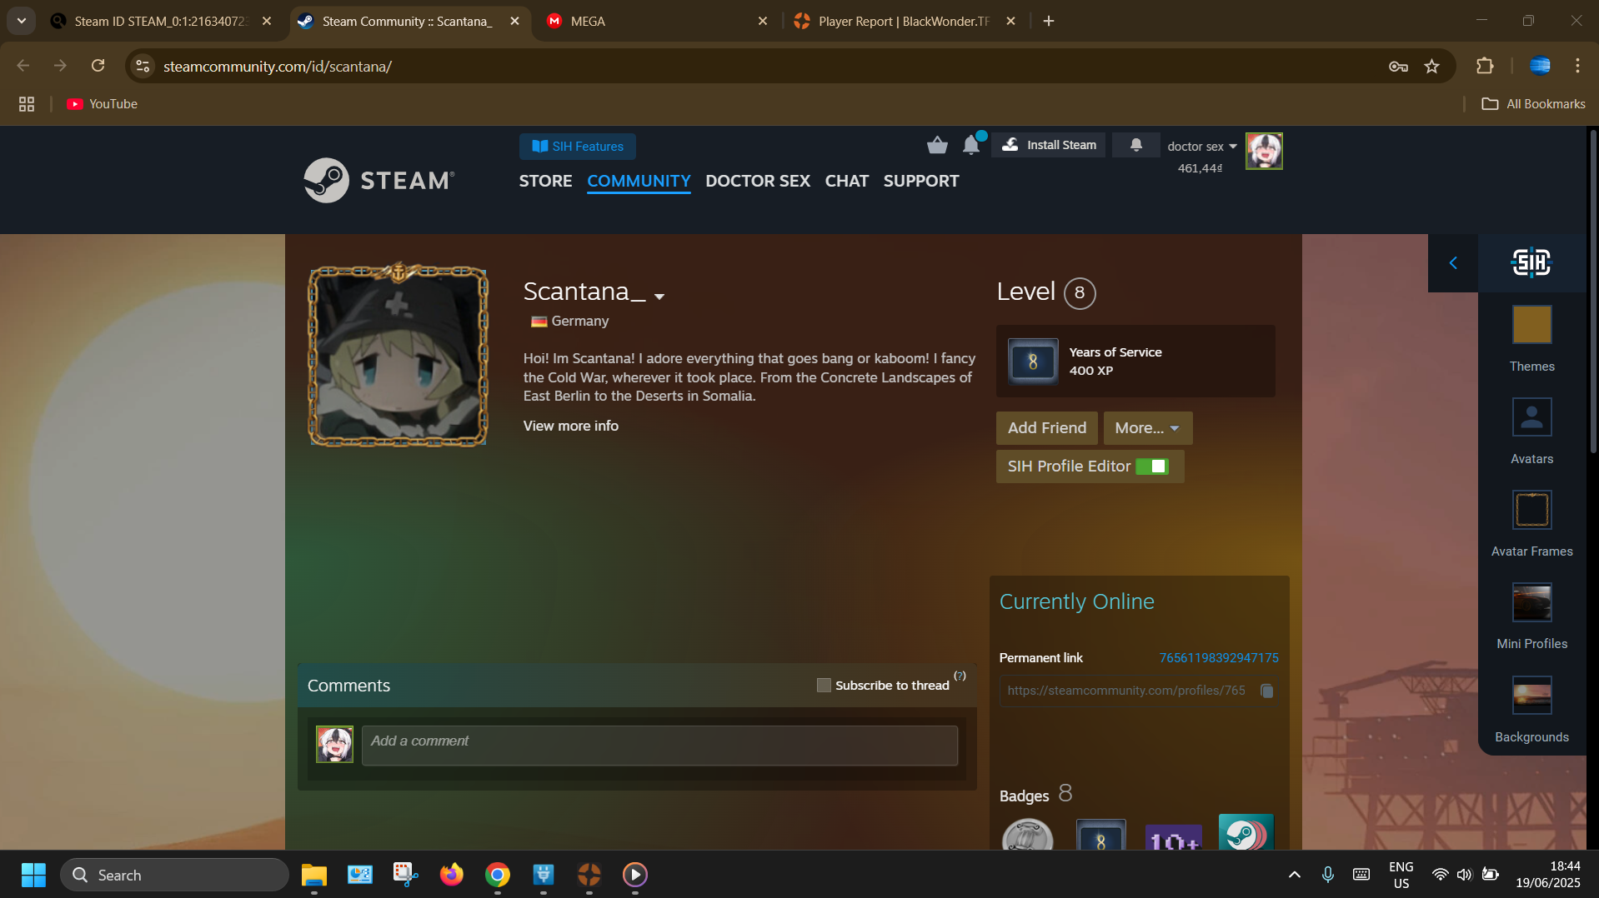Click View more info link
Image resolution: width=1599 pixels, height=898 pixels.
tap(571, 426)
